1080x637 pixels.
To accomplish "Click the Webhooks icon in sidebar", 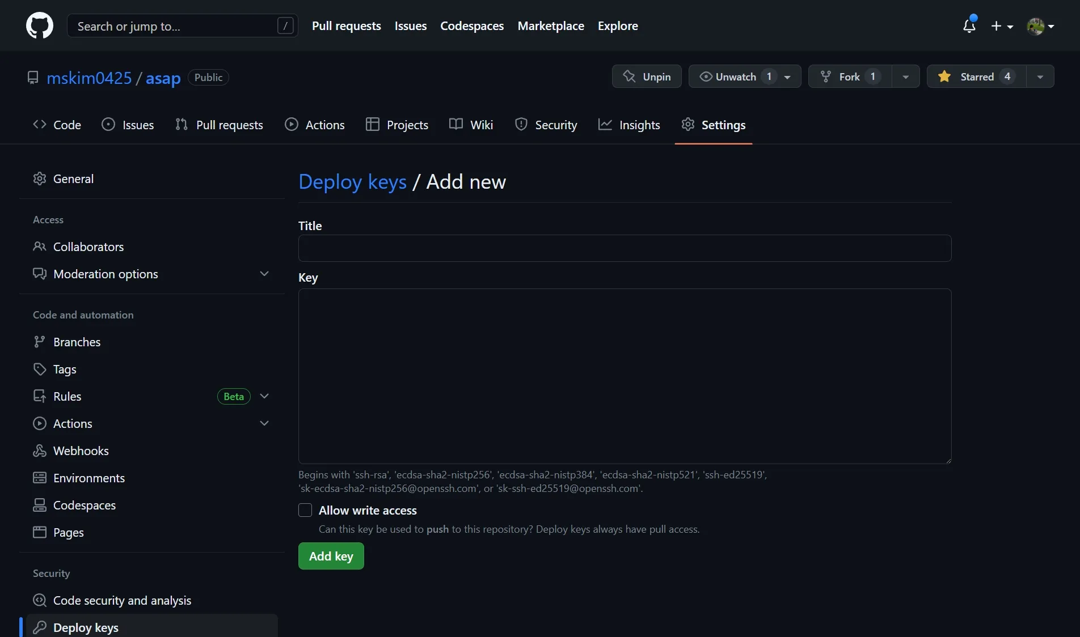I will click(40, 451).
